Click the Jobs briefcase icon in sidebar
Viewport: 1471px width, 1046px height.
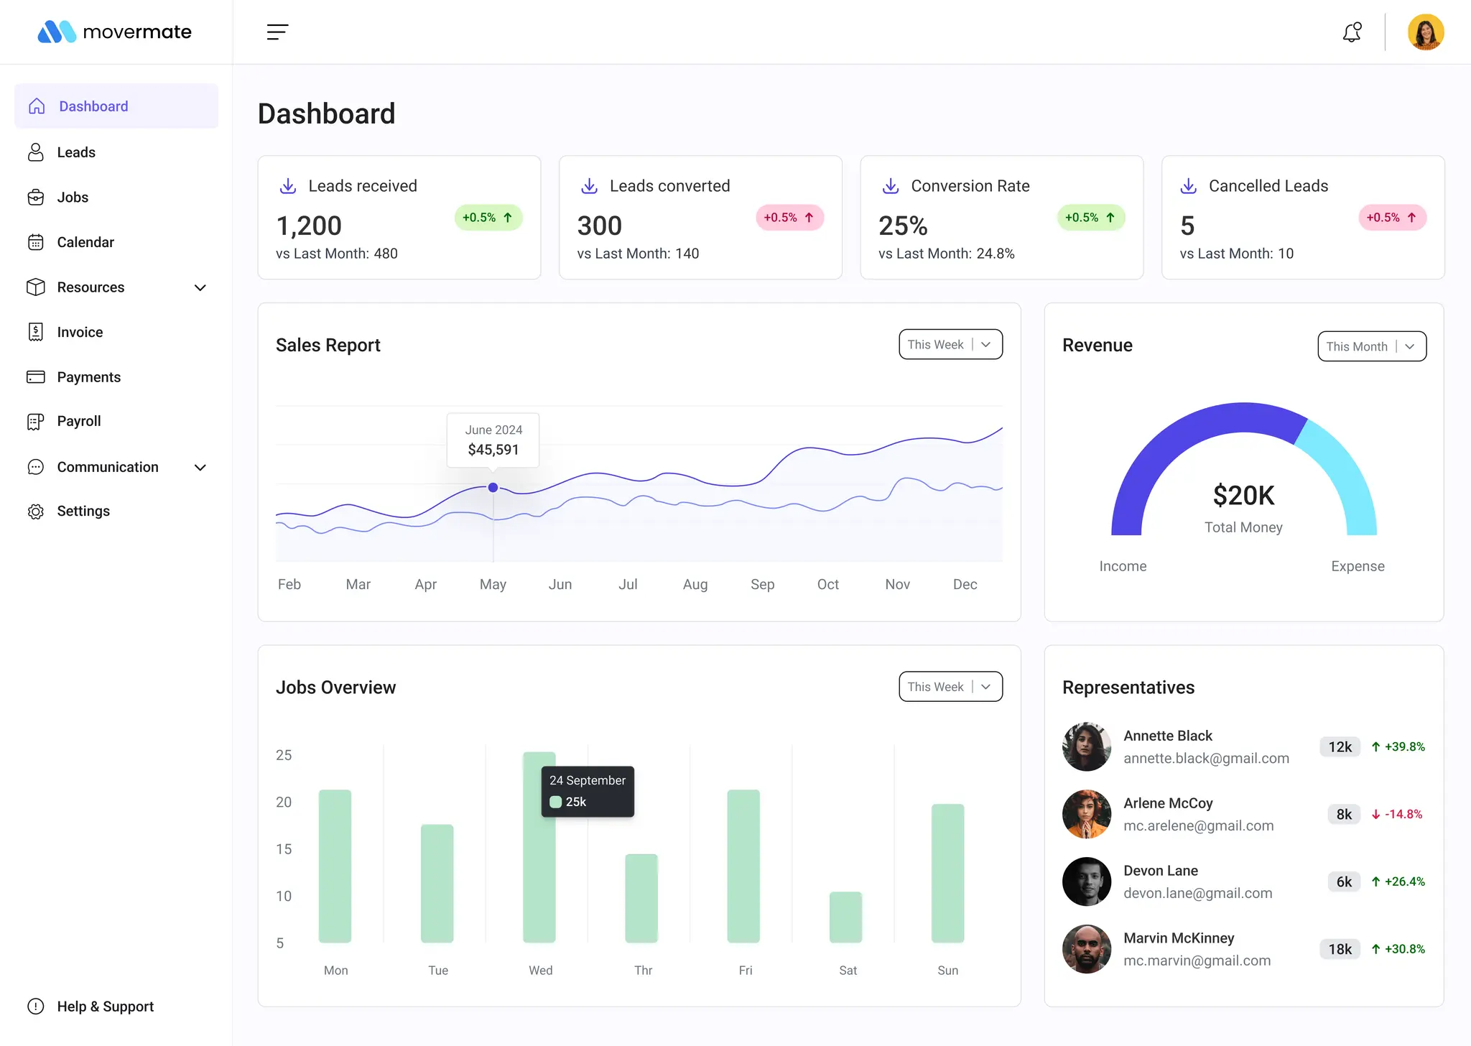tap(36, 198)
